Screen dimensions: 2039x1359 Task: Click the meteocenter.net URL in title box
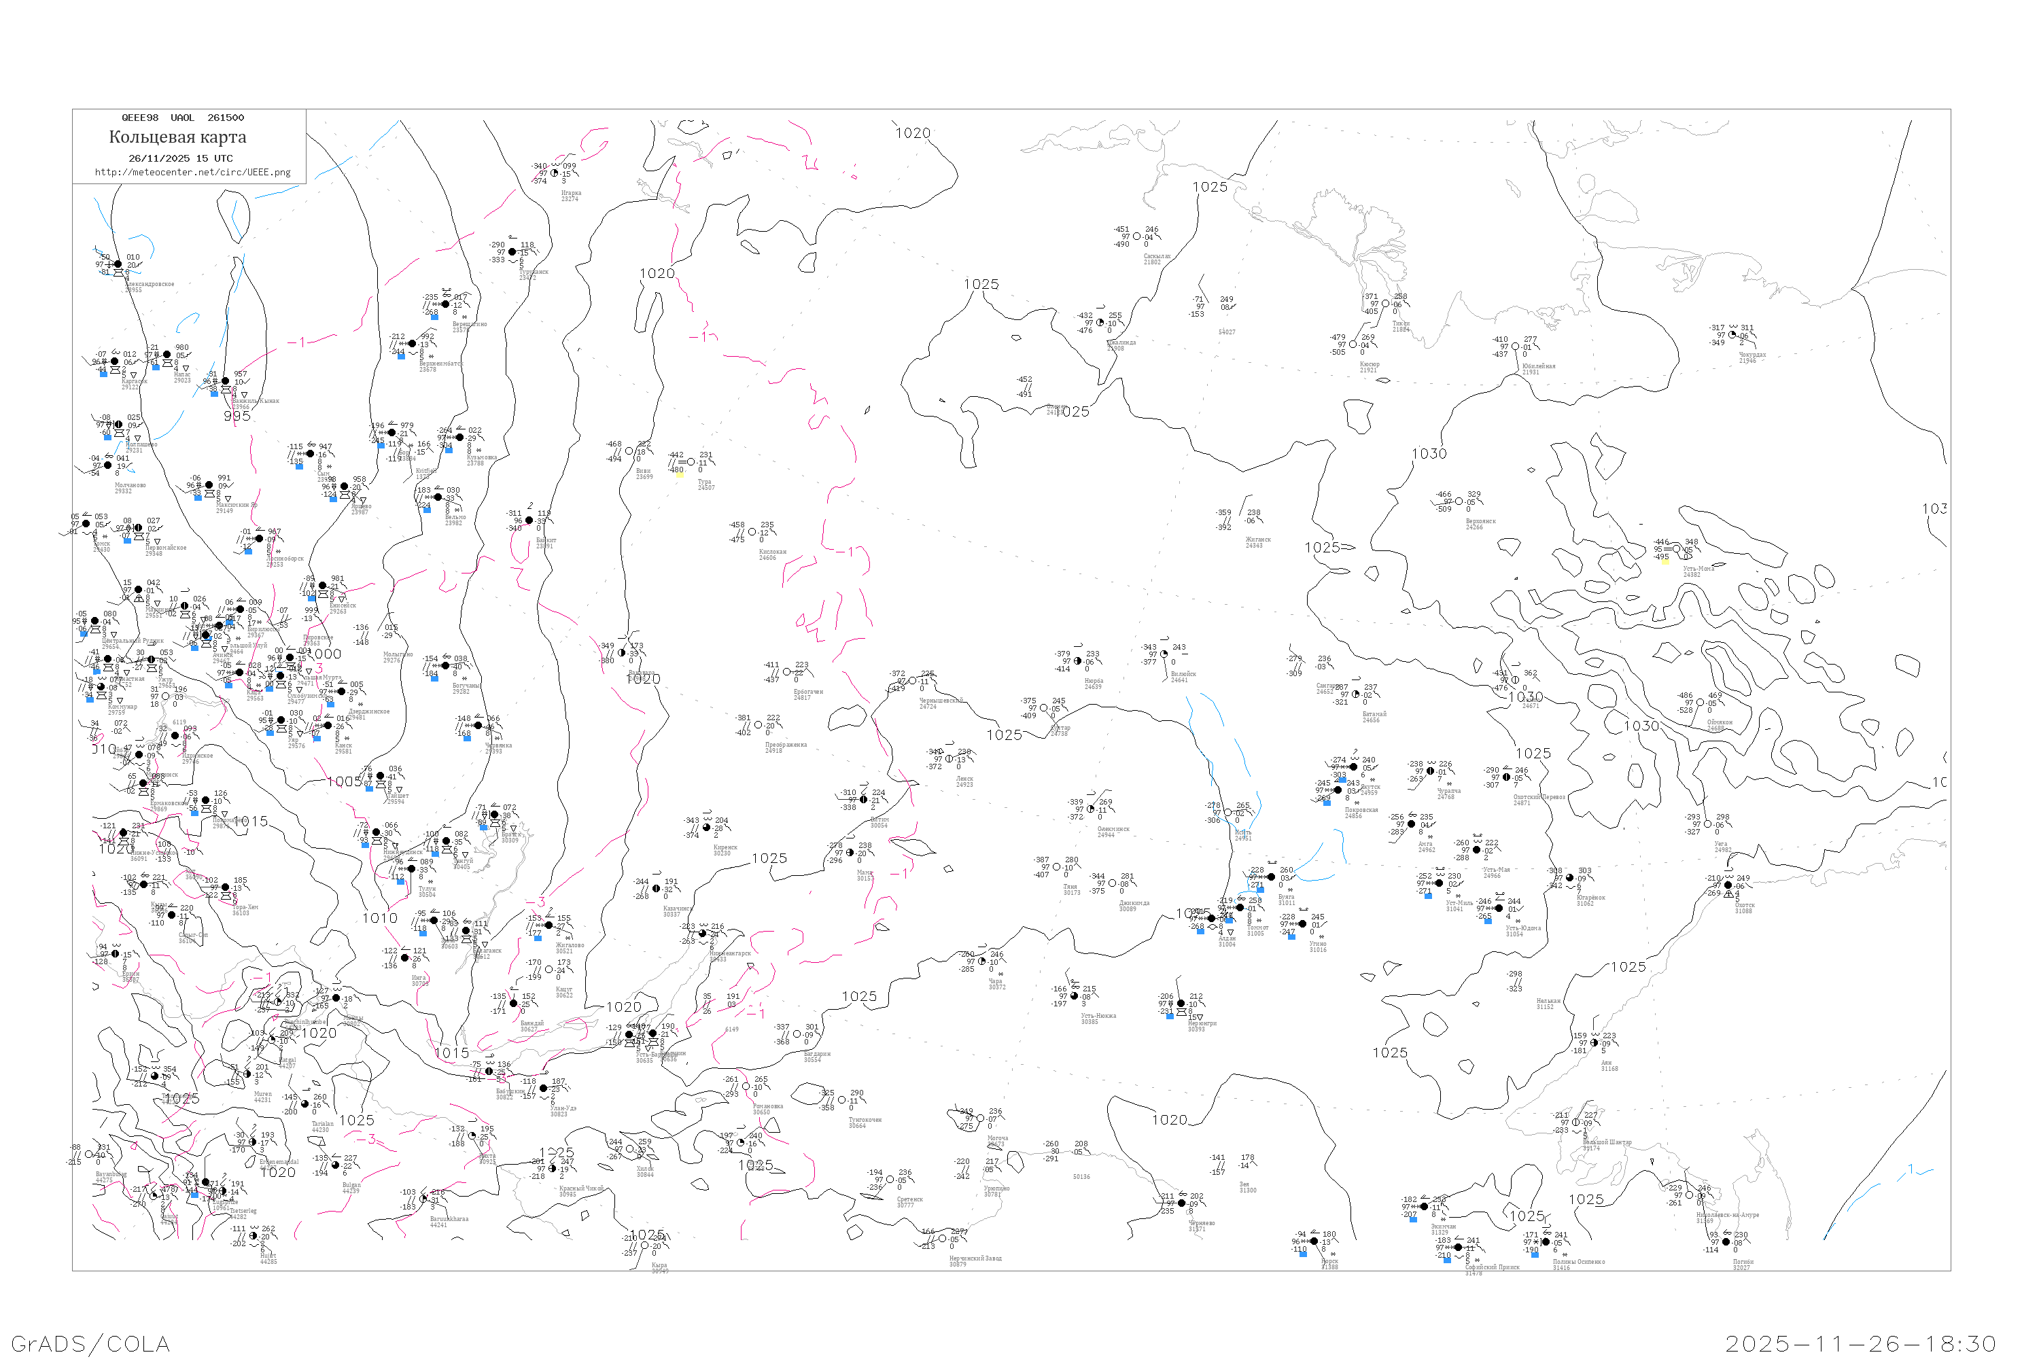coord(192,173)
